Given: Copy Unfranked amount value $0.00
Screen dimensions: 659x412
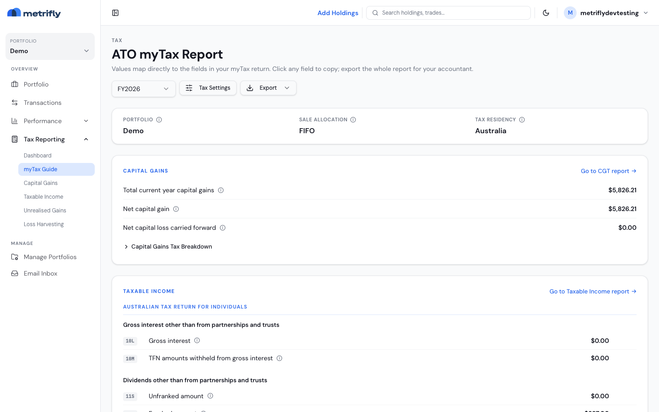Looking at the screenshot, I should [600, 396].
